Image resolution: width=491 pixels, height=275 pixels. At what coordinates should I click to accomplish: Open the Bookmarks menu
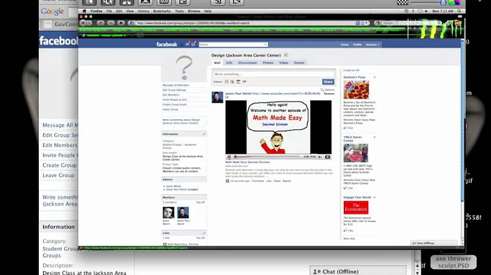tap(162, 11)
